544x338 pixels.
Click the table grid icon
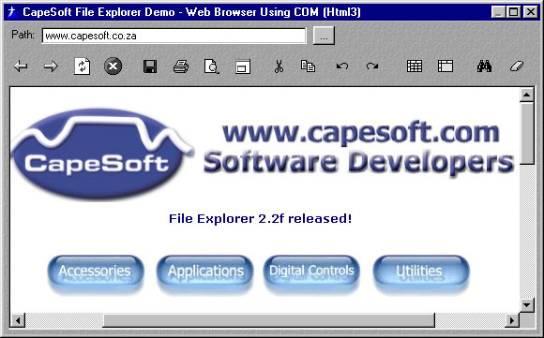415,66
